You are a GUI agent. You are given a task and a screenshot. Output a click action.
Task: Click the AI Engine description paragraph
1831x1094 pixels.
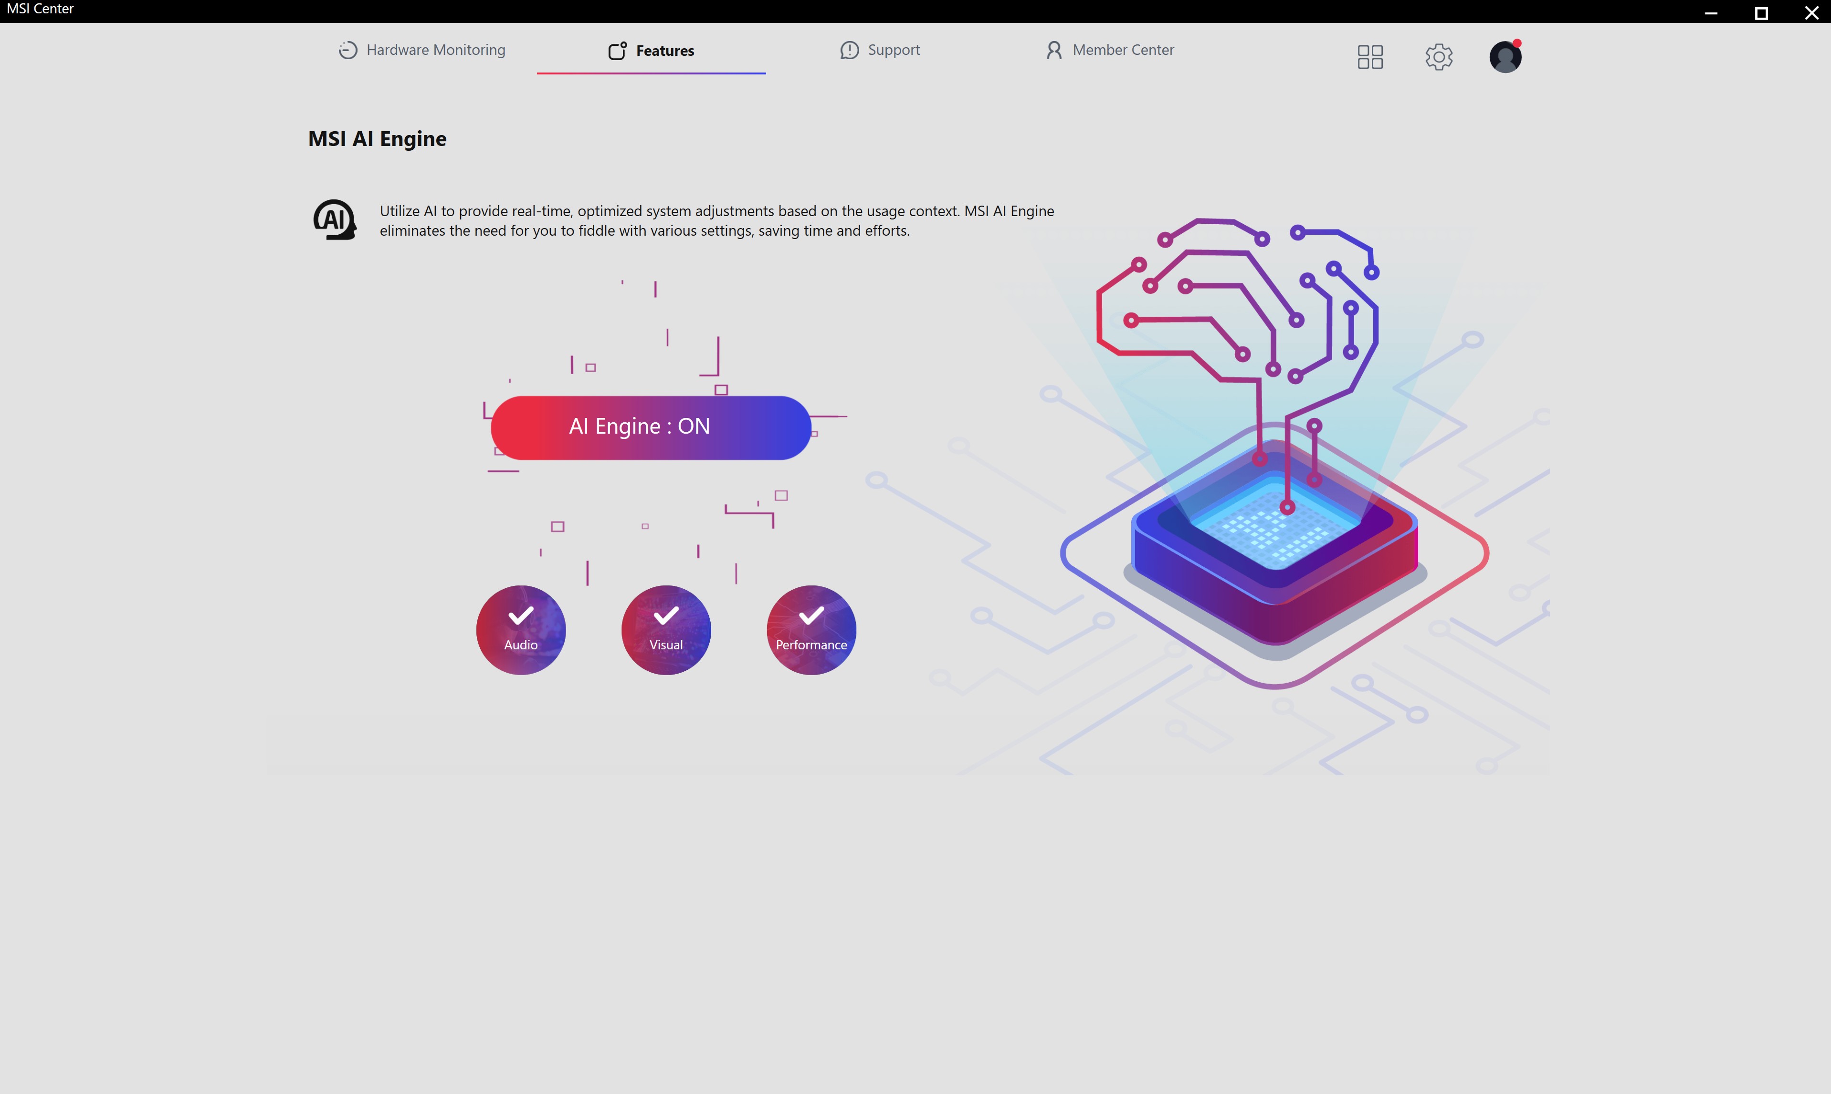click(x=716, y=220)
